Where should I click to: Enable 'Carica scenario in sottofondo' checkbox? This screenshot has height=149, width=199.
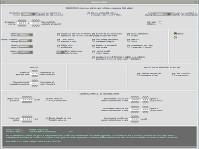coord(173,74)
